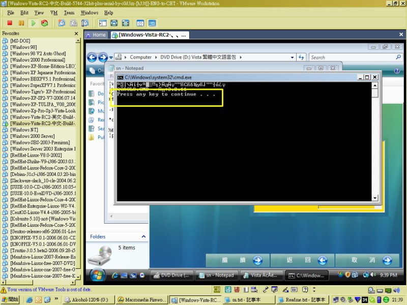Viewport: 407px width, 305px height.
Task: Click the Pictures icon in Explorer sidebar
Action: point(92,103)
